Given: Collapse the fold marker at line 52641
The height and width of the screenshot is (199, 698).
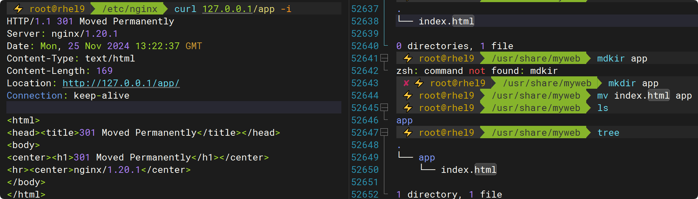Looking at the screenshot, I should (384, 58).
